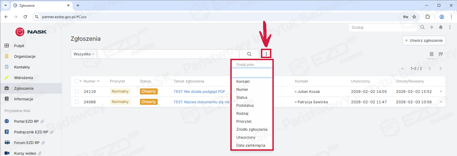Click the Kursy wideo camera icon
Screen dimensions: 457x156
tap(7, 153)
